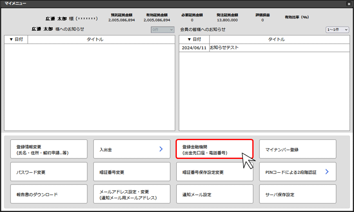Open 登録金融機関 (出金先口座・電話番号)
Viewport: 354px width, 212px height.
point(215,150)
